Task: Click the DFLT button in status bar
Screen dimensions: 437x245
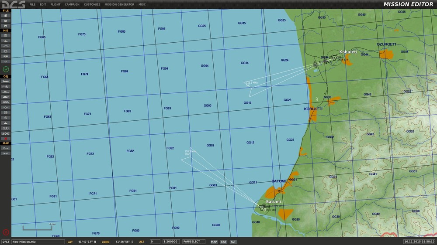Action: click(6, 242)
